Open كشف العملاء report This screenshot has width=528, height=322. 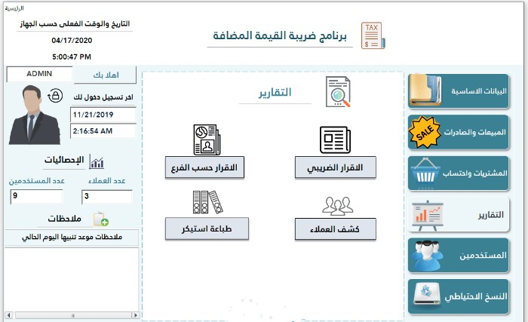(x=336, y=229)
